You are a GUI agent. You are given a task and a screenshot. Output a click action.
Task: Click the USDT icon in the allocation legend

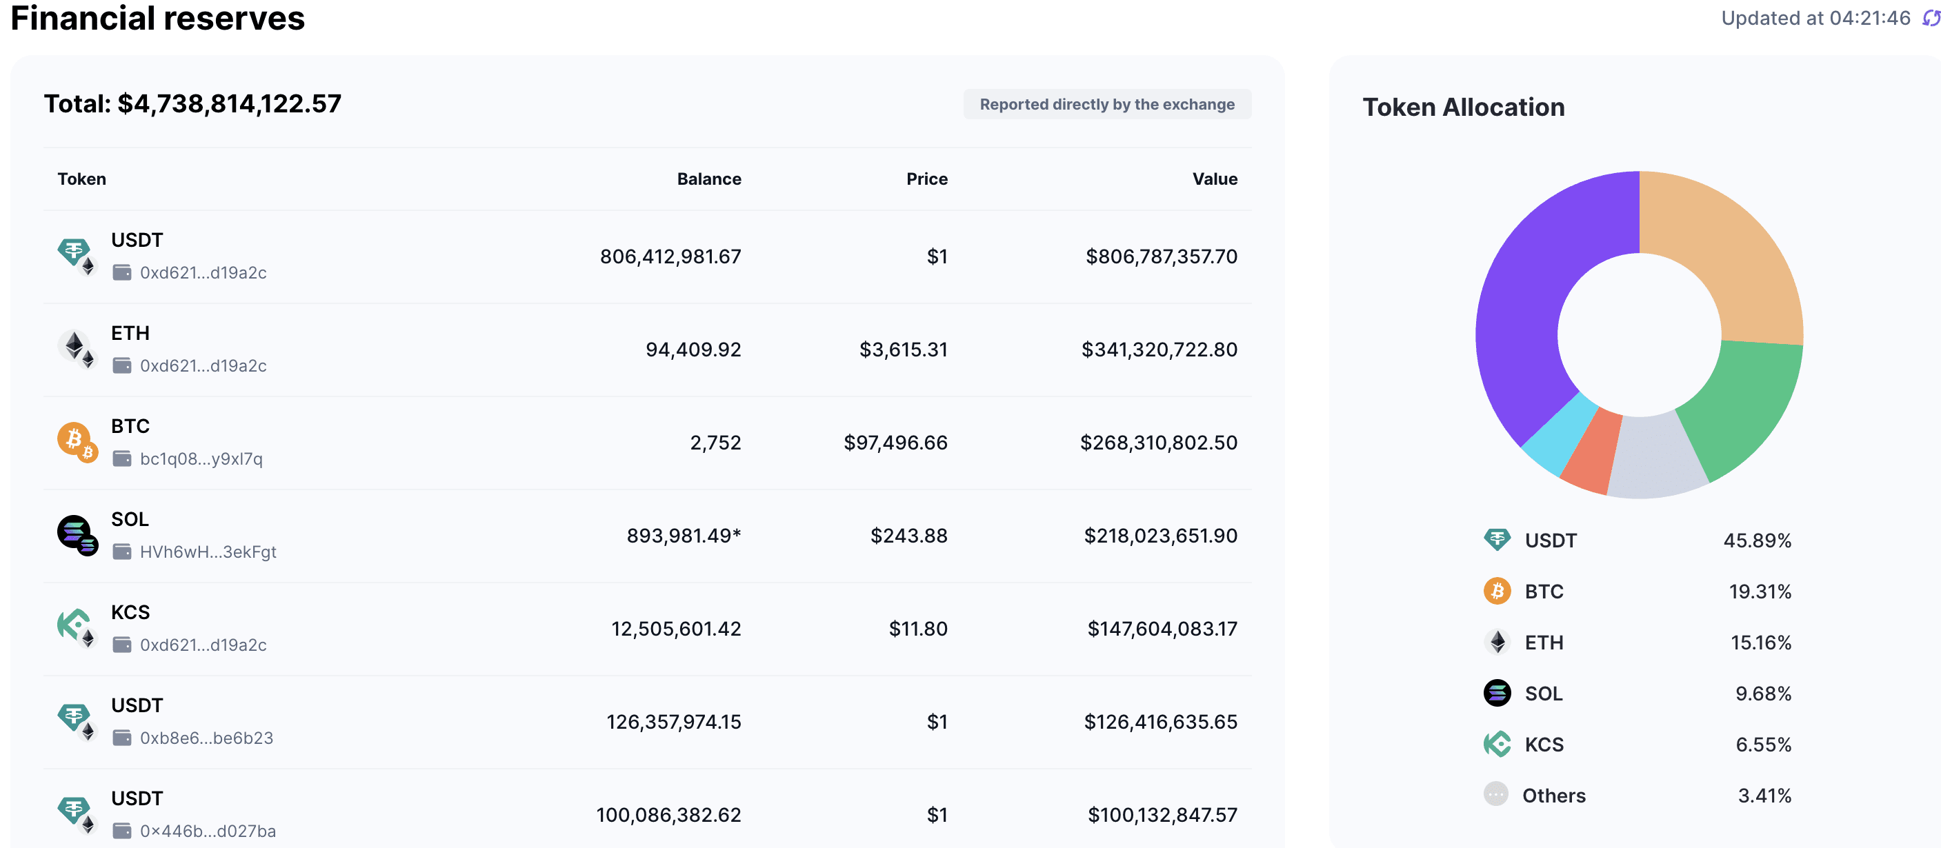(x=1496, y=540)
